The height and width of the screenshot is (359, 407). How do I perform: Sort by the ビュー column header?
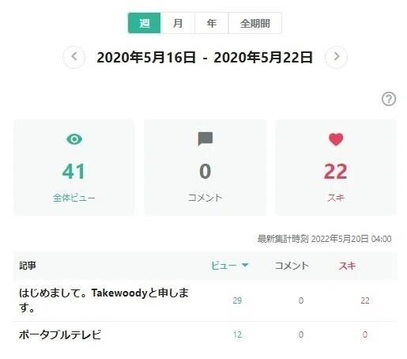tap(224, 266)
